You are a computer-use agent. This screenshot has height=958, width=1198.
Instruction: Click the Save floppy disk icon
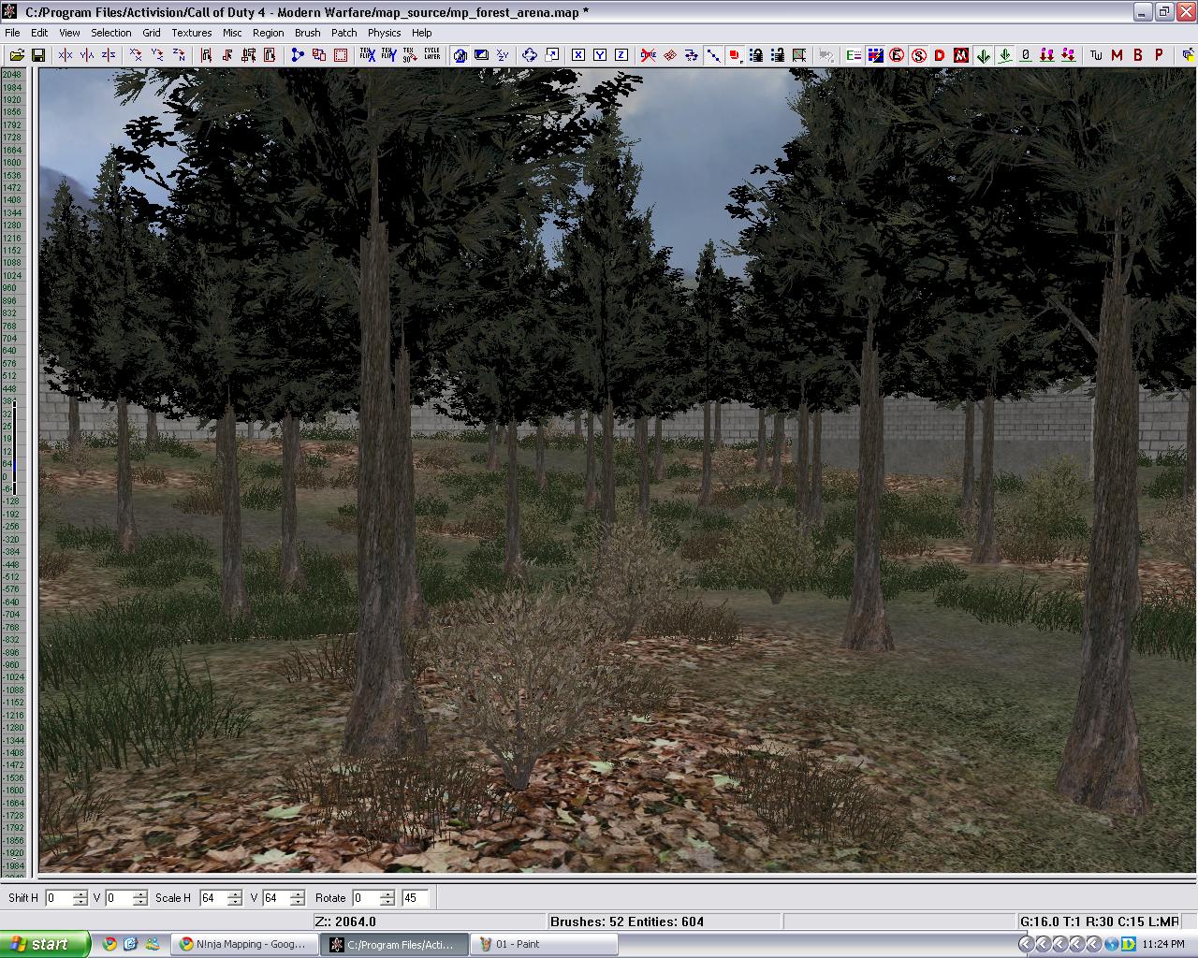pyautogui.click(x=38, y=55)
